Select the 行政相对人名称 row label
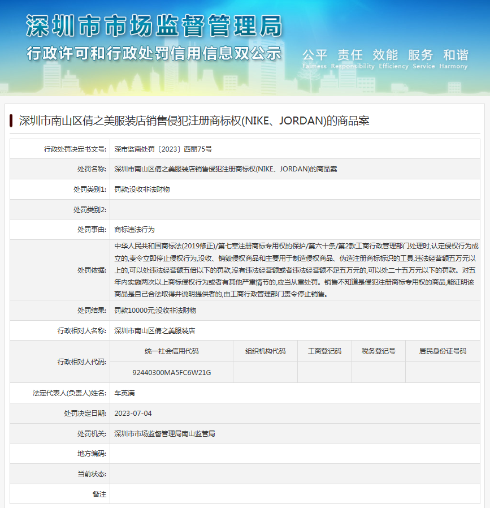Screen dimensions: 490x508 pos(82,331)
